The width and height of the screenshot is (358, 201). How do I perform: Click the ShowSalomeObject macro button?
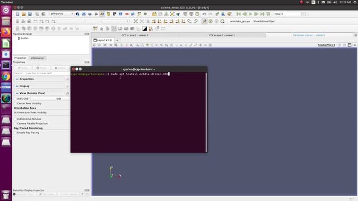[265, 21]
